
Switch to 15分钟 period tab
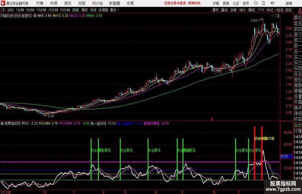[x=41, y=10]
